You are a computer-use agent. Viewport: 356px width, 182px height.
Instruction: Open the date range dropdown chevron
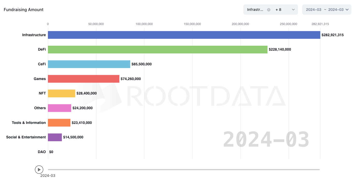tap(347, 10)
